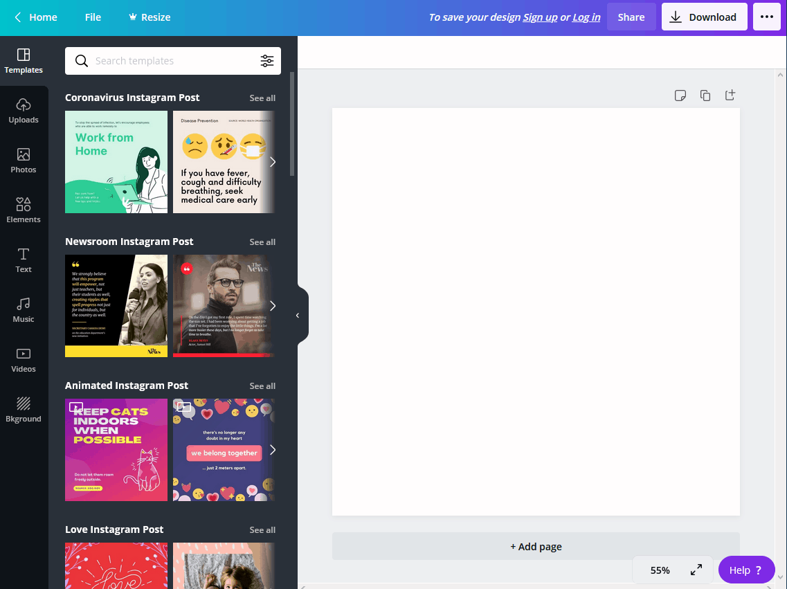The height and width of the screenshot is (589, 787).
Task: Show more Newsroom templates with arrow
Action: click(273, 306)
